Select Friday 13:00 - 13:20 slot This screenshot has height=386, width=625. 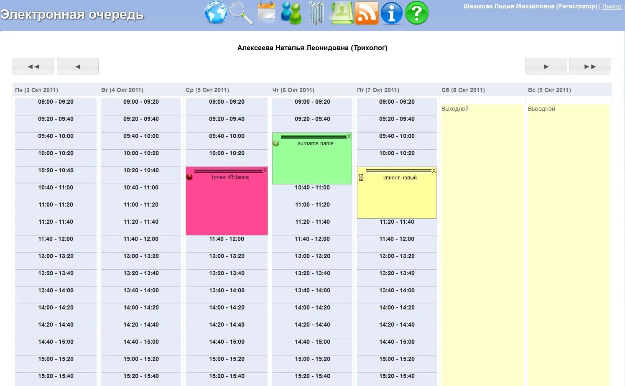(x=397, y=261)
